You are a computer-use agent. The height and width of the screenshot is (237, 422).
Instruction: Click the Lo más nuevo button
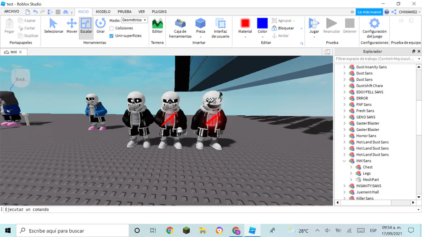pyautogui.click(x=369, y=12)
